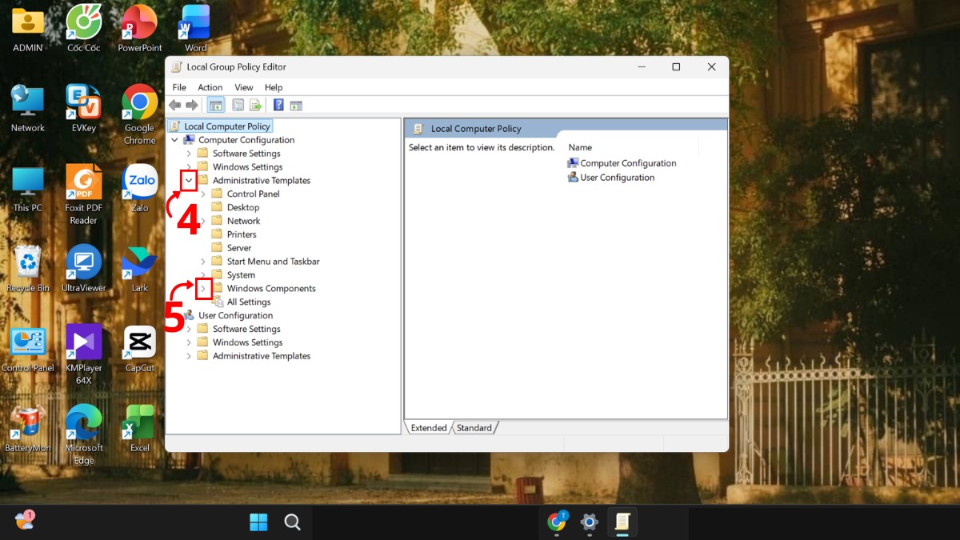Click the Windows Search button on the taskbar
The width and height of the screenshot is (960, 540).
(x=292, y=522)
